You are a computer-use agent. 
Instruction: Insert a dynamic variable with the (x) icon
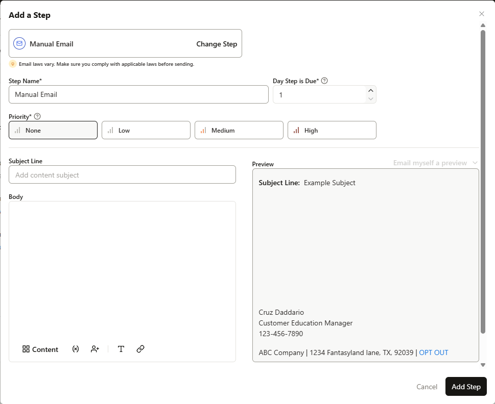75,349
